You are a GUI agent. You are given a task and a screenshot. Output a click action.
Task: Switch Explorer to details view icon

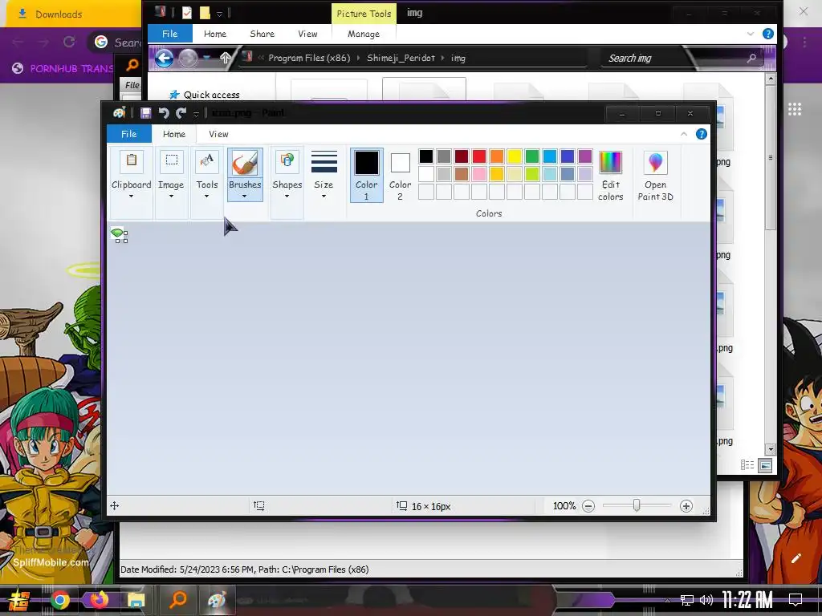tap(747, 464)
